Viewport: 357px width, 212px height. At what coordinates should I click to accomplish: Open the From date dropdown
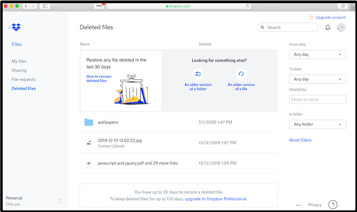click(x=318, y=55)
